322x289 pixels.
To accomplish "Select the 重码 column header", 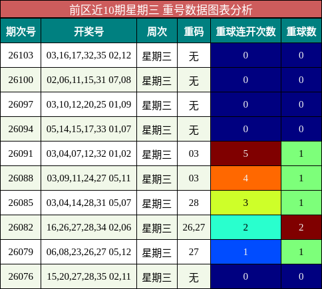I will tap(194, 31).
